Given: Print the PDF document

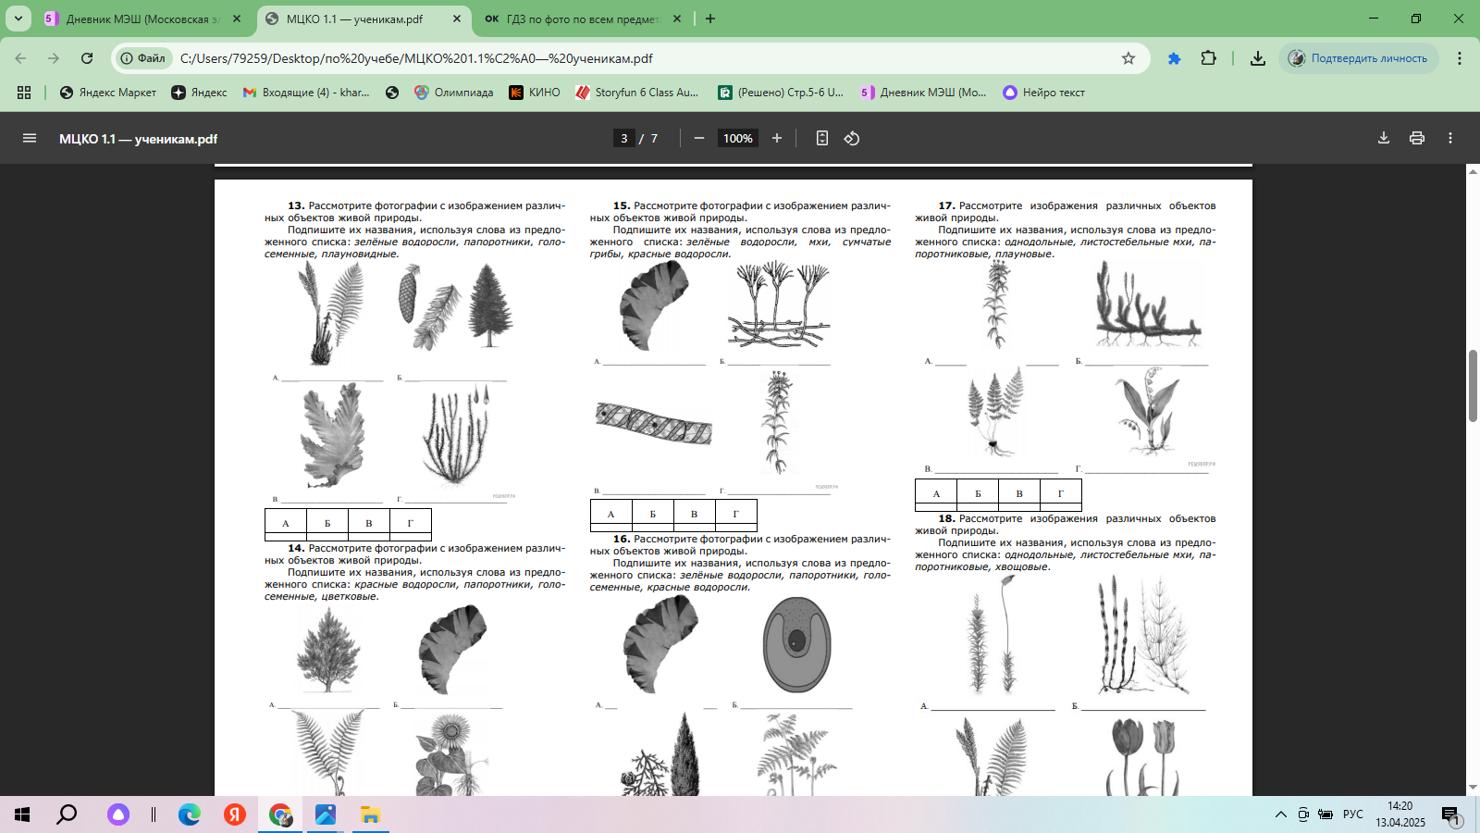Looking at the screenshot, I should (1417, 138).
